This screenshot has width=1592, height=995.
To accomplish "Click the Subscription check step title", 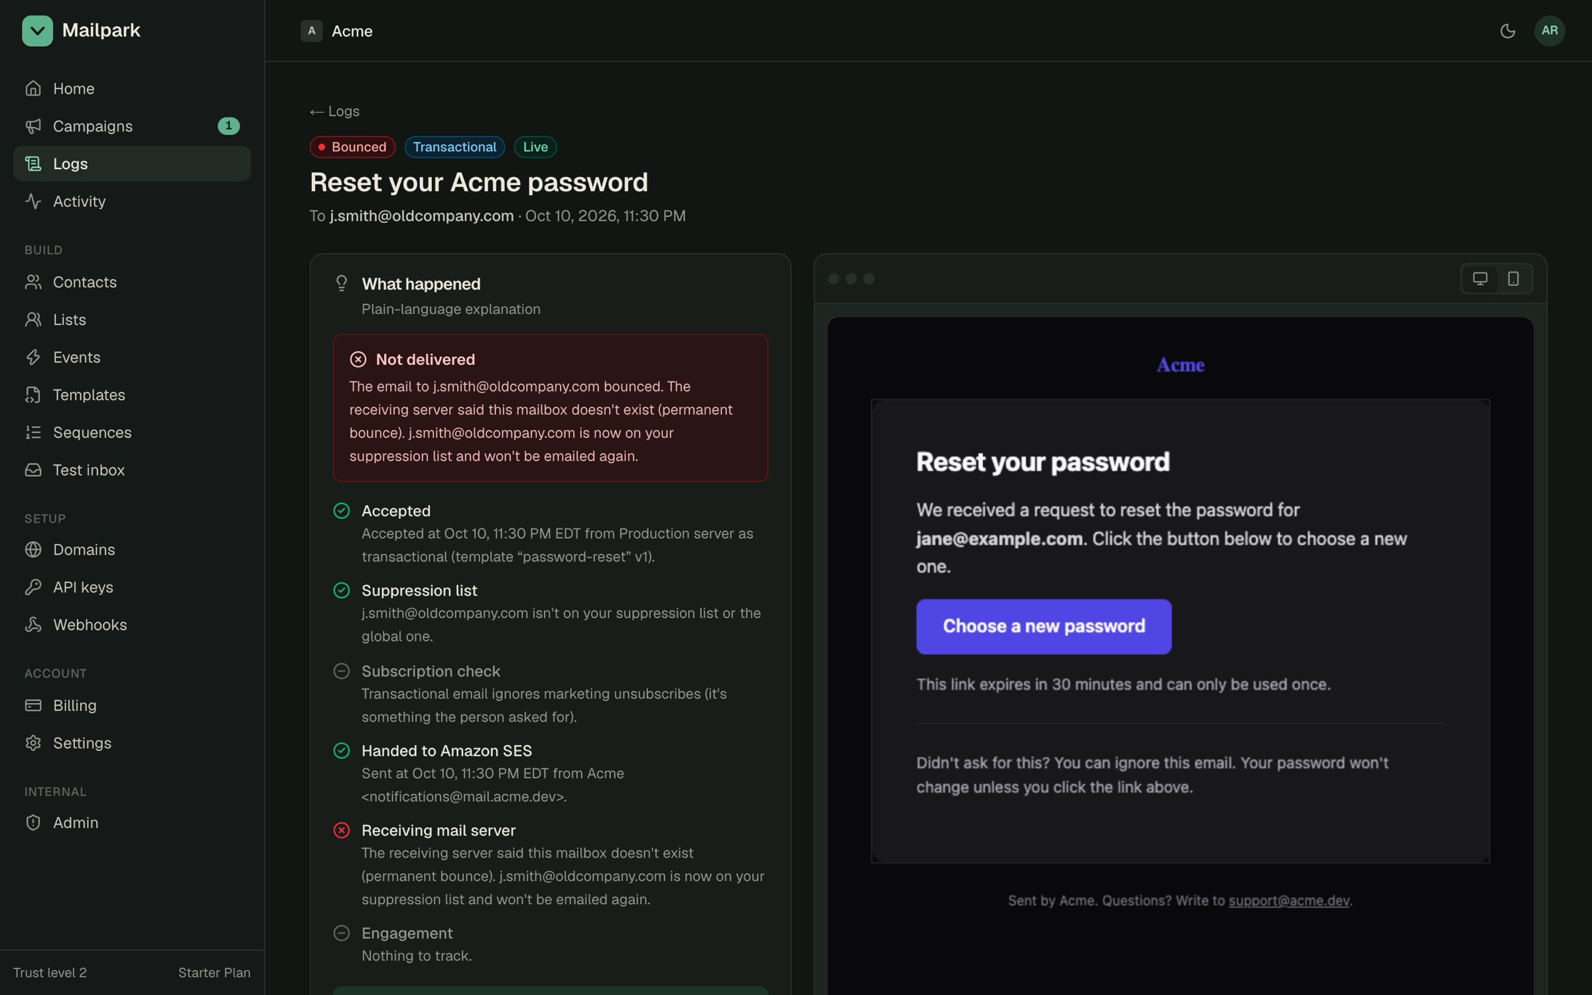I will click(431, 671).
